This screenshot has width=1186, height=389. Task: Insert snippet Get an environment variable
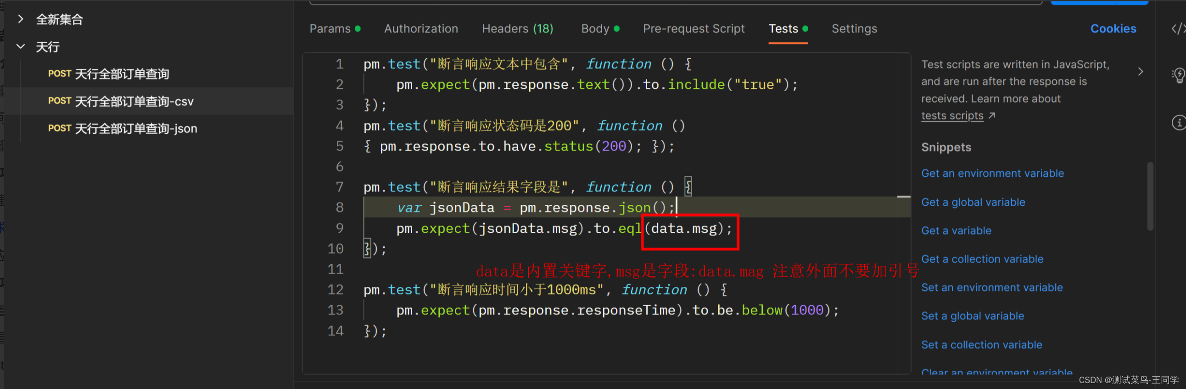coord(992,173)
